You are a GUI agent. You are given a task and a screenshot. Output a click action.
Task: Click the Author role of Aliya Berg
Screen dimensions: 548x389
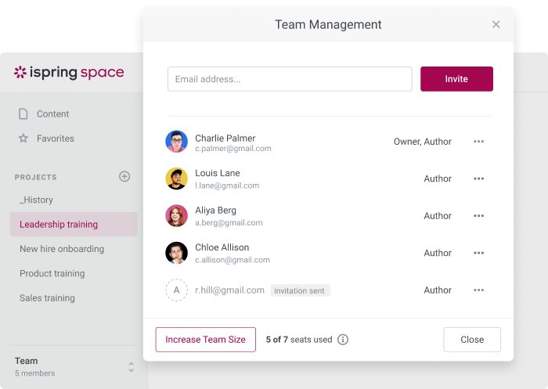(x=438, y=216)
